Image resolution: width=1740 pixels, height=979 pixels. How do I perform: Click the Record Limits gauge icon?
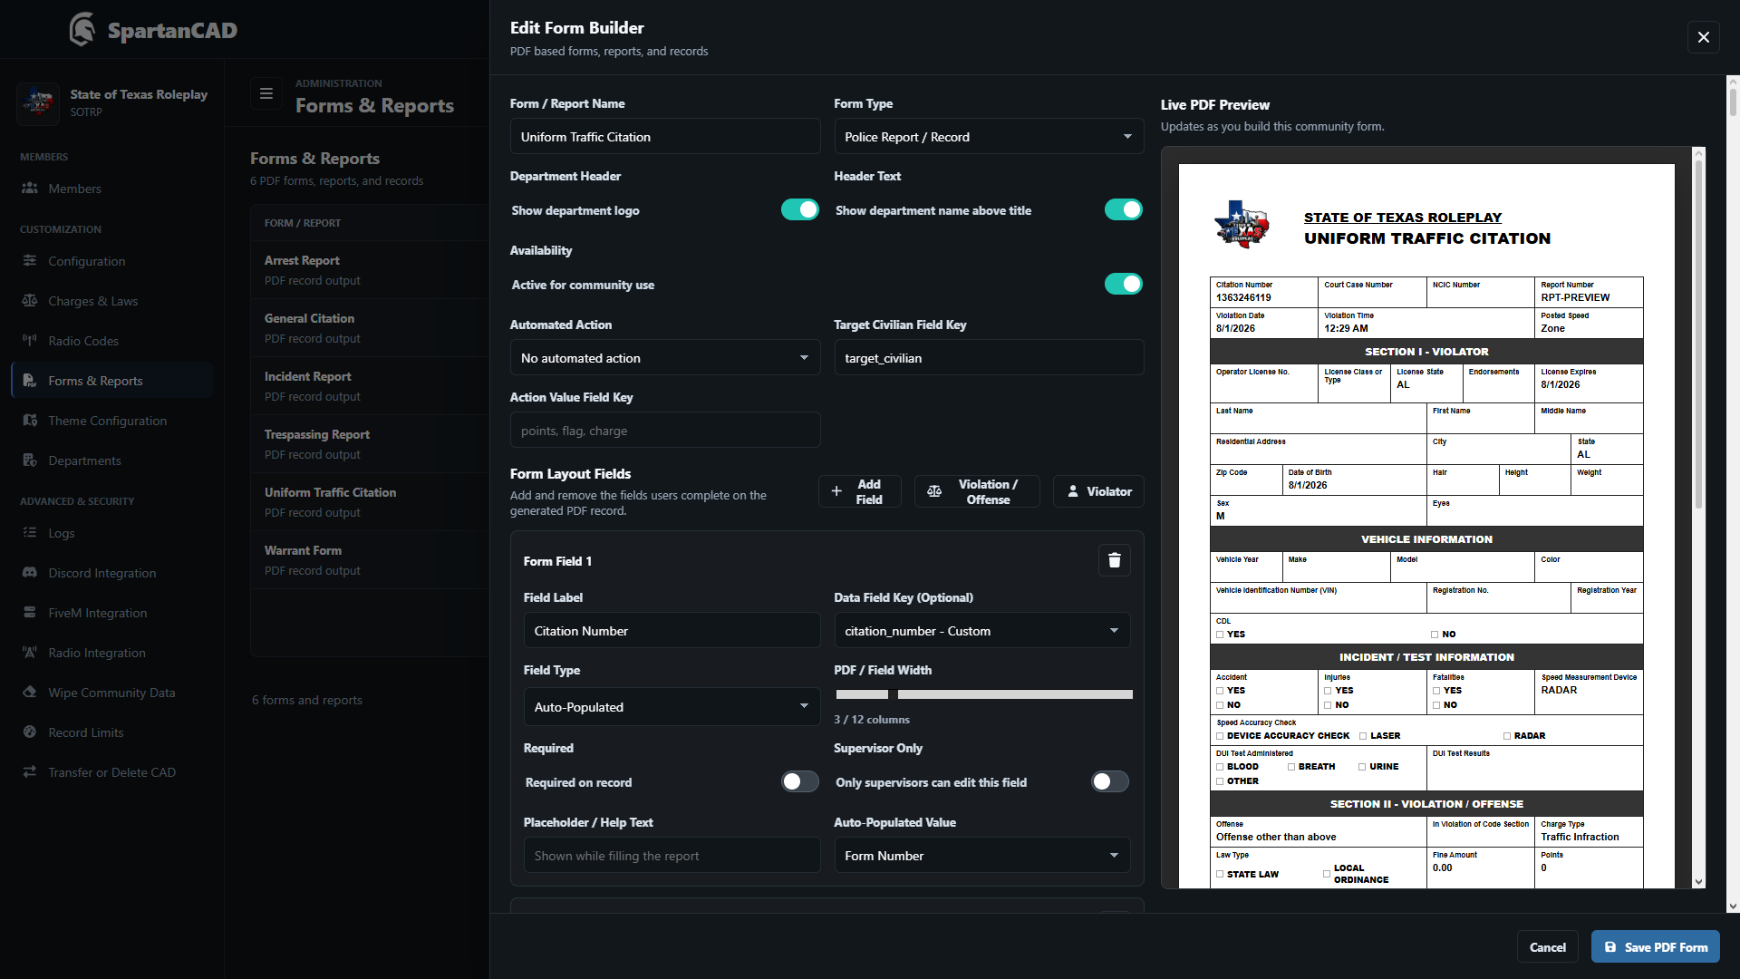30,732
